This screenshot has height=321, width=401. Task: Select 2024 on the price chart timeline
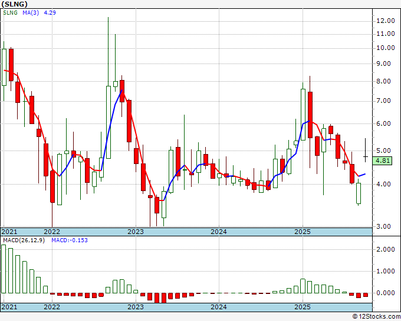219,232
